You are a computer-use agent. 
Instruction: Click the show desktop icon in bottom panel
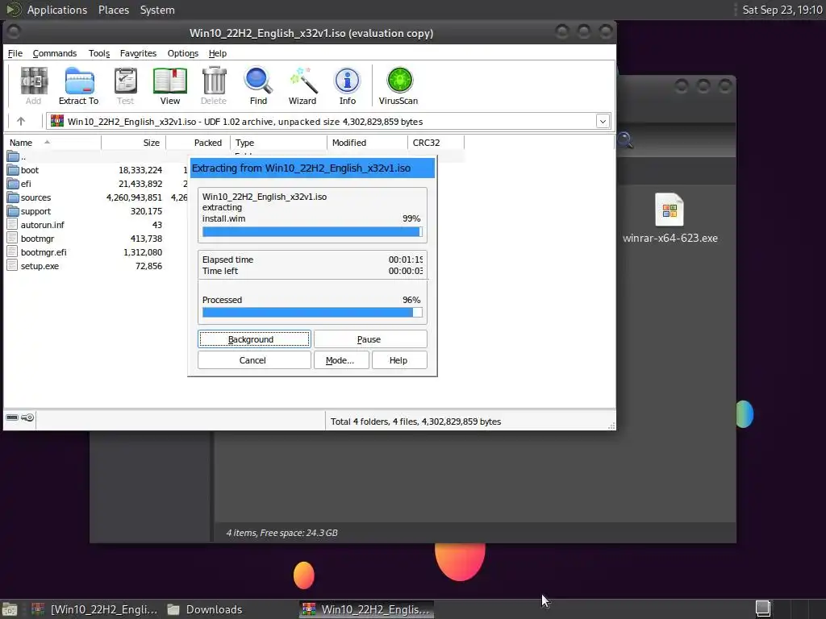tap(10, 609)
